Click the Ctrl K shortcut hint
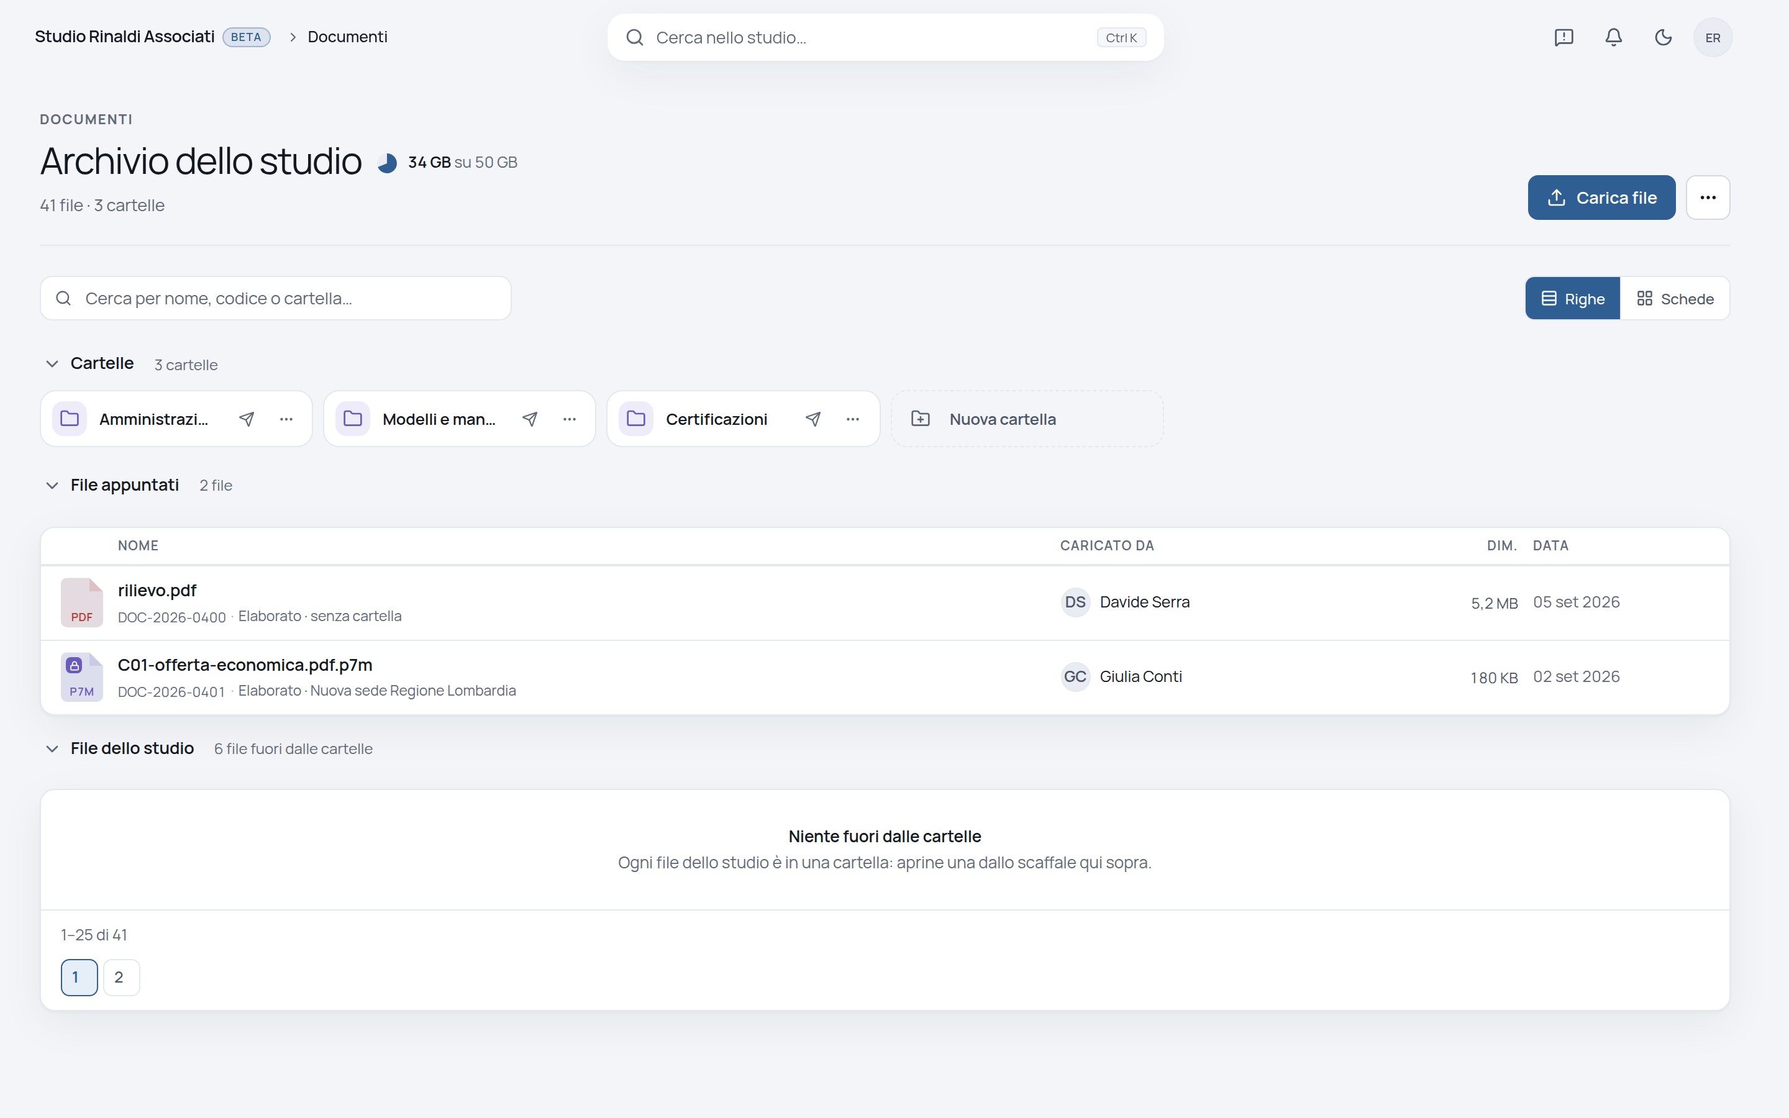The image size is (1789, 1118). [1121, 38]
